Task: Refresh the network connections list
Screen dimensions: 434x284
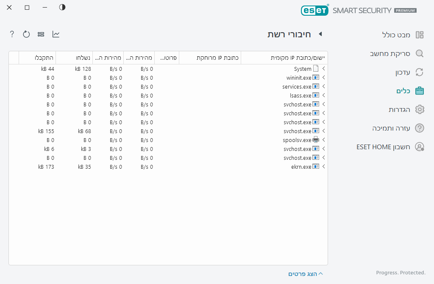Action: coord(26,34)
